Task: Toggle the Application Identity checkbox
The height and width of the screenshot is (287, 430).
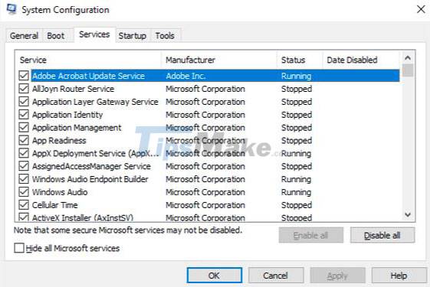Action: pyautogui.click(x=24, y=115)
